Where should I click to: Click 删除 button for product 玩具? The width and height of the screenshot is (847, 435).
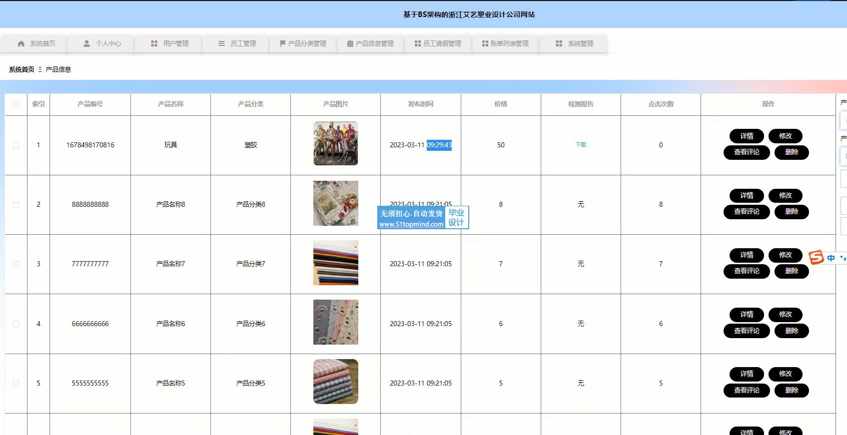pos(792,152)
